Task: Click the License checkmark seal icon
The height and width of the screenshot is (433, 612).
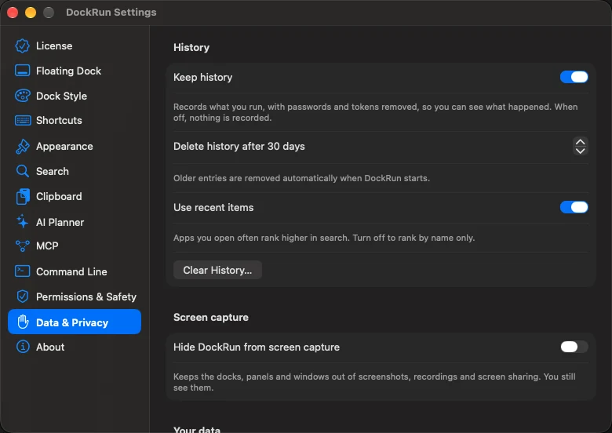Action: point(22,46)
